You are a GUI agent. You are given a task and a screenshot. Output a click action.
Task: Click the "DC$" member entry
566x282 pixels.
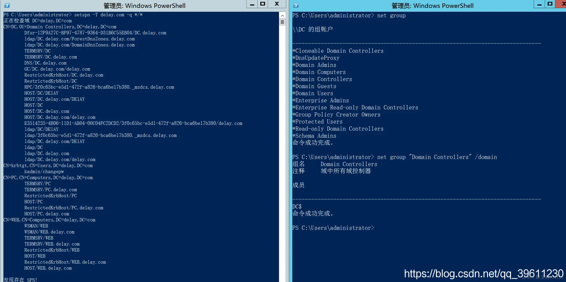click(x=297, y=207)
